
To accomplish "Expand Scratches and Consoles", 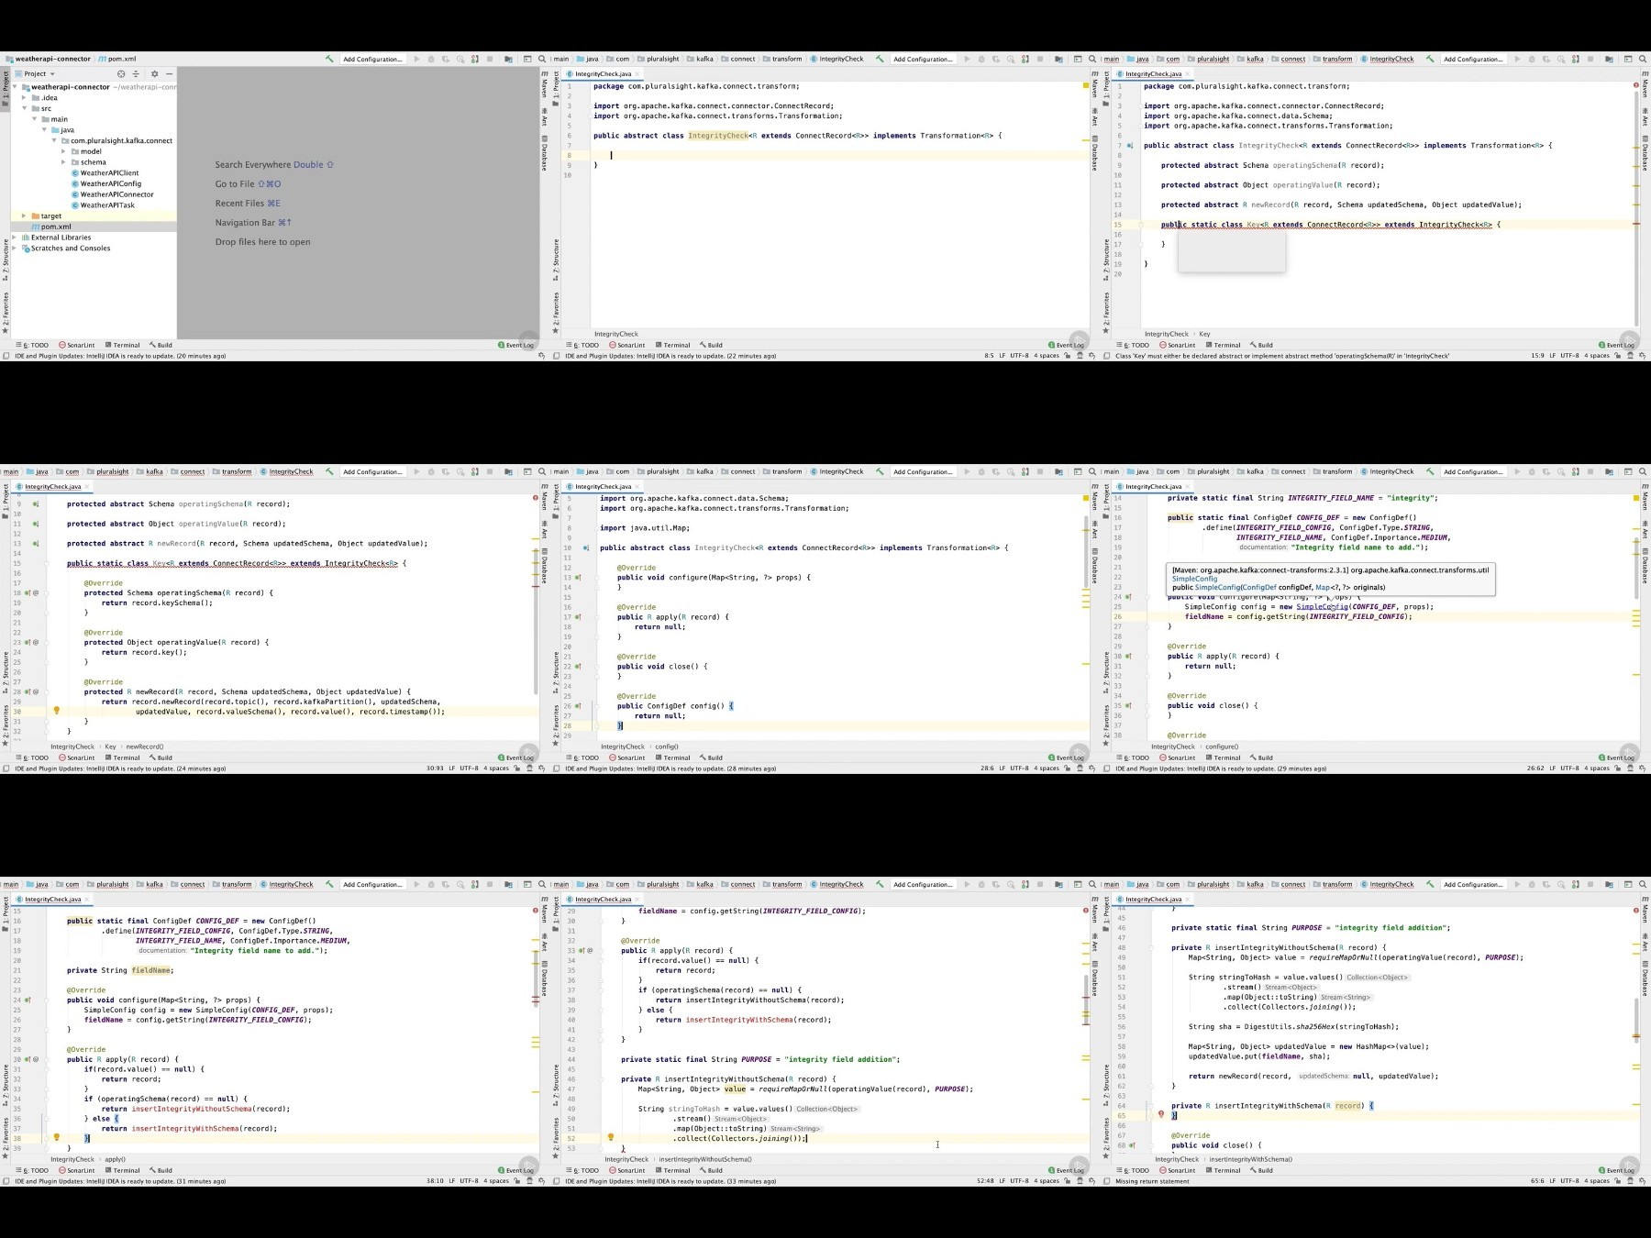I will pyautogui.click(x=16, y=249).
